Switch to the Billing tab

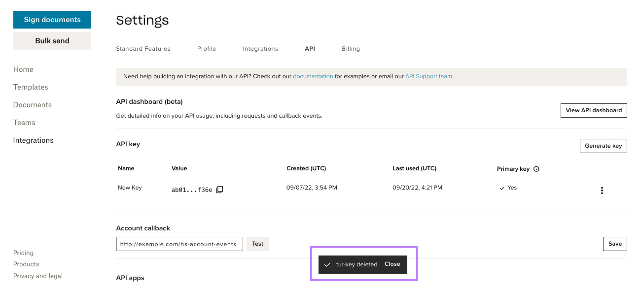[351, 48]
